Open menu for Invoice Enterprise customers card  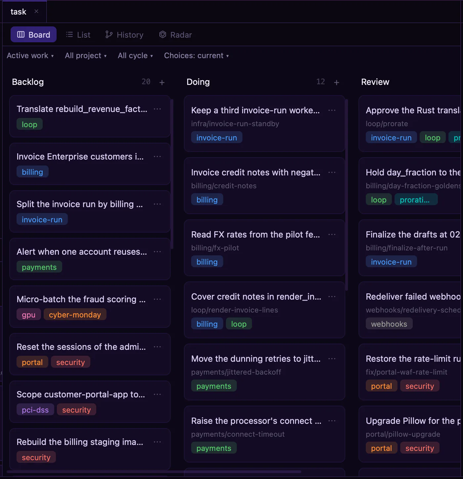point(157,157)
